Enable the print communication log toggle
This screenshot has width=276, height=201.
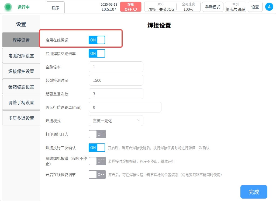pyautogui.click(x=97, y=134)
